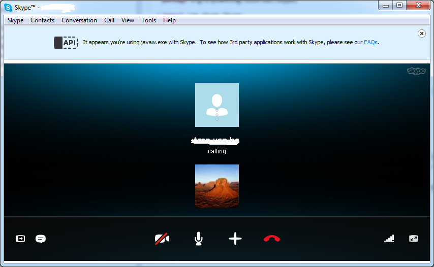Open the Contacts menu

tap(42, 20)
